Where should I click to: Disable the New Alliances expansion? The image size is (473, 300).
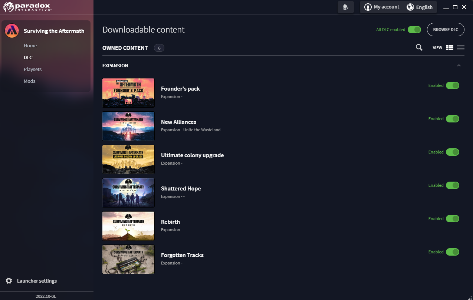(x=452, y=118)
